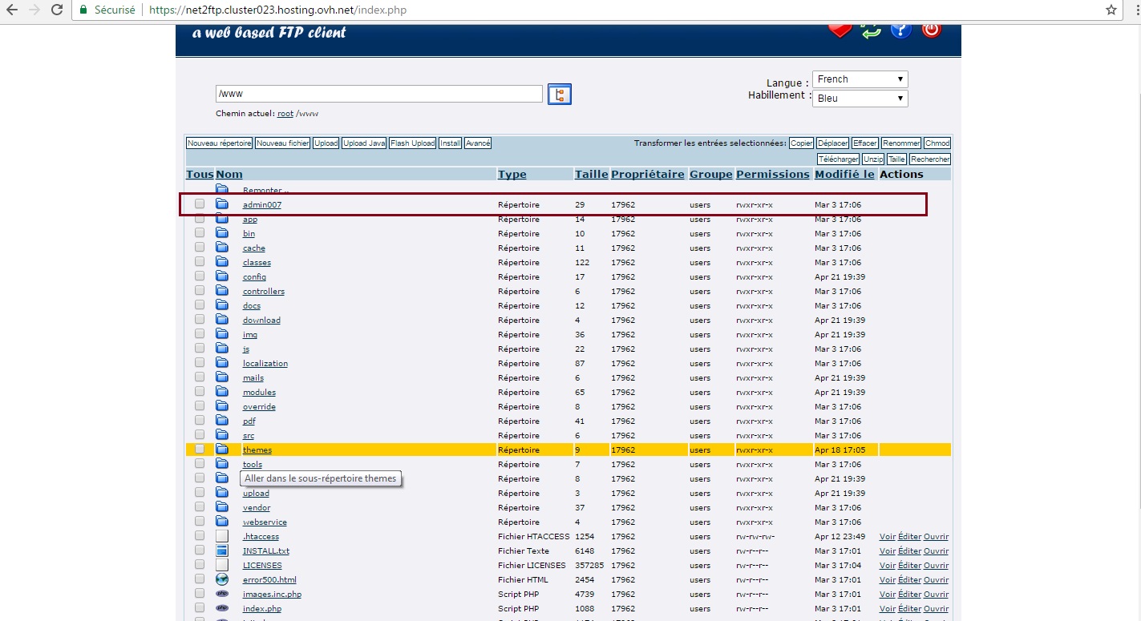Click the green refresh arrows icon
1141x621 pixels.
[870, 30]
